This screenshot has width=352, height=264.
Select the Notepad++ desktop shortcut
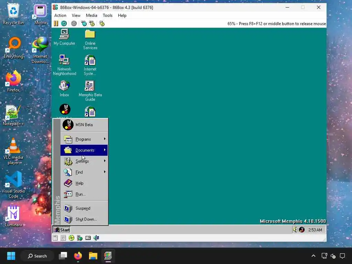coord(13,115)
